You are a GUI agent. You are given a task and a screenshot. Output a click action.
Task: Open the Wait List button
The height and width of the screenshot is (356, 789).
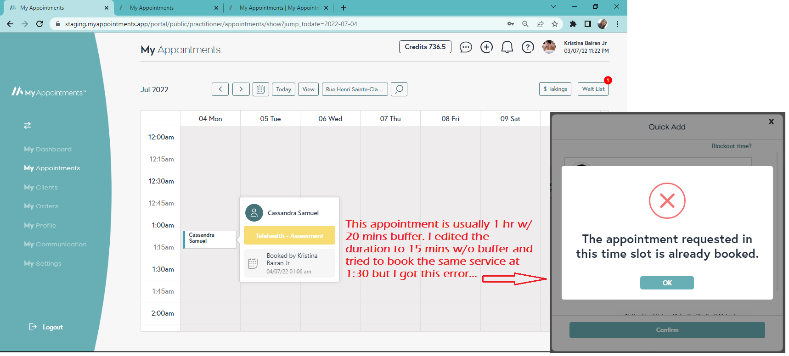pos(593,89)
